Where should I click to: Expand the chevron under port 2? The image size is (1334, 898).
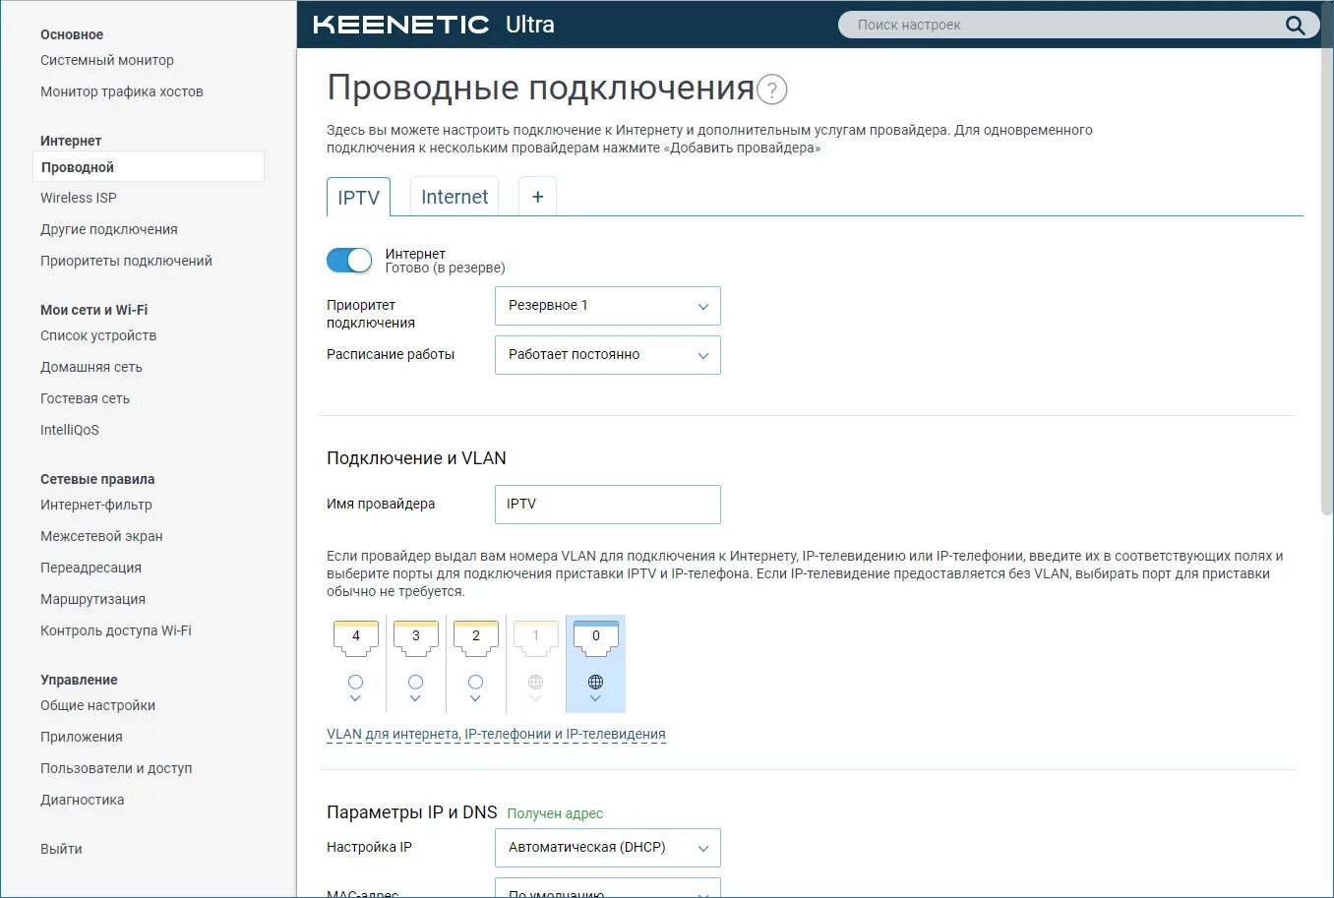[x=476, y=698]
